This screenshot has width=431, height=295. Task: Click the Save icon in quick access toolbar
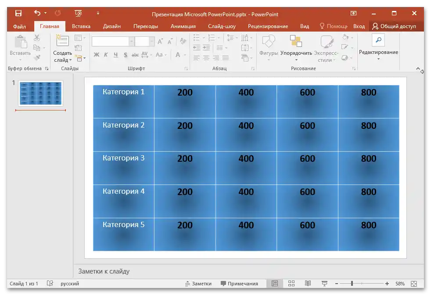(x=18, y=14)
